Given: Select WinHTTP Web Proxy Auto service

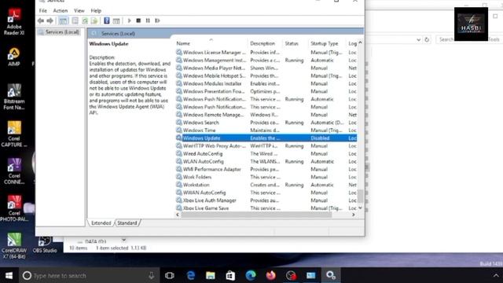Looking at the screenshot, I should (266, 146).
